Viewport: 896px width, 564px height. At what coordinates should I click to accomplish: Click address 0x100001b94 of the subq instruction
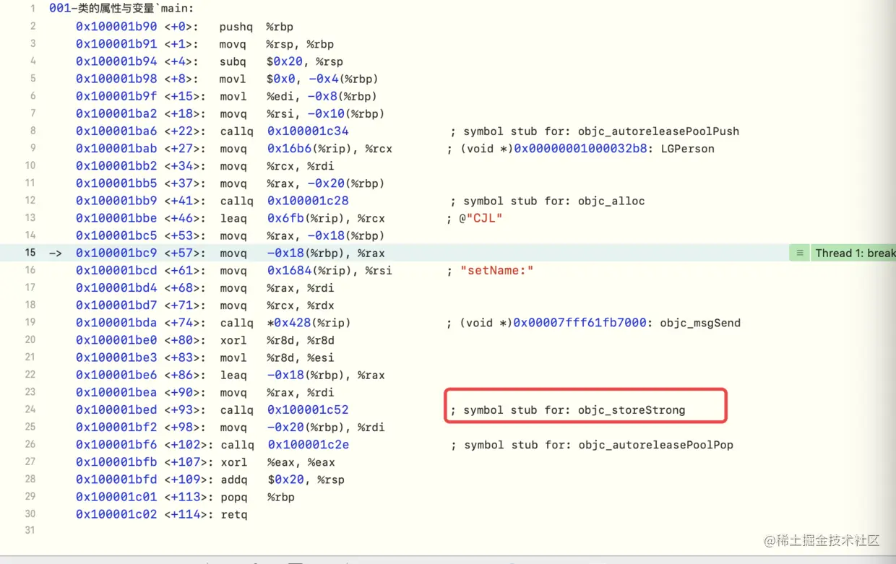pos(116,61)
